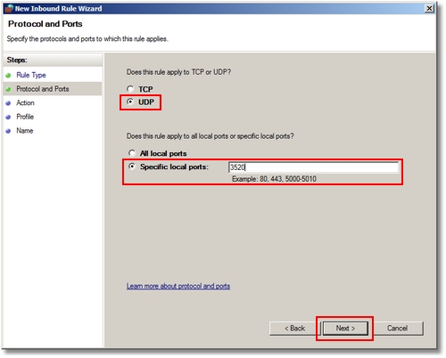
Task: Select the Action step in sidebar
Action: 25,102
